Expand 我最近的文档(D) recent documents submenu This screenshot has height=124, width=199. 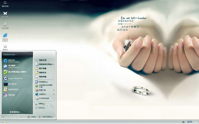coord(45,64)
